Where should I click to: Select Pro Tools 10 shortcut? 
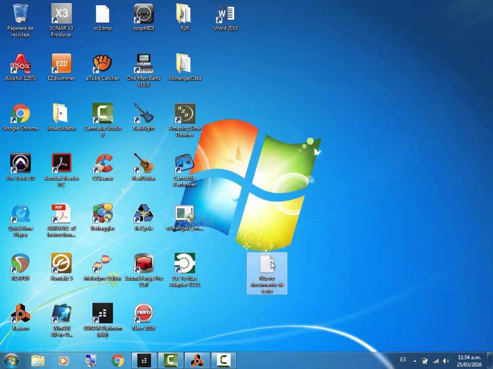coord(21,167)
